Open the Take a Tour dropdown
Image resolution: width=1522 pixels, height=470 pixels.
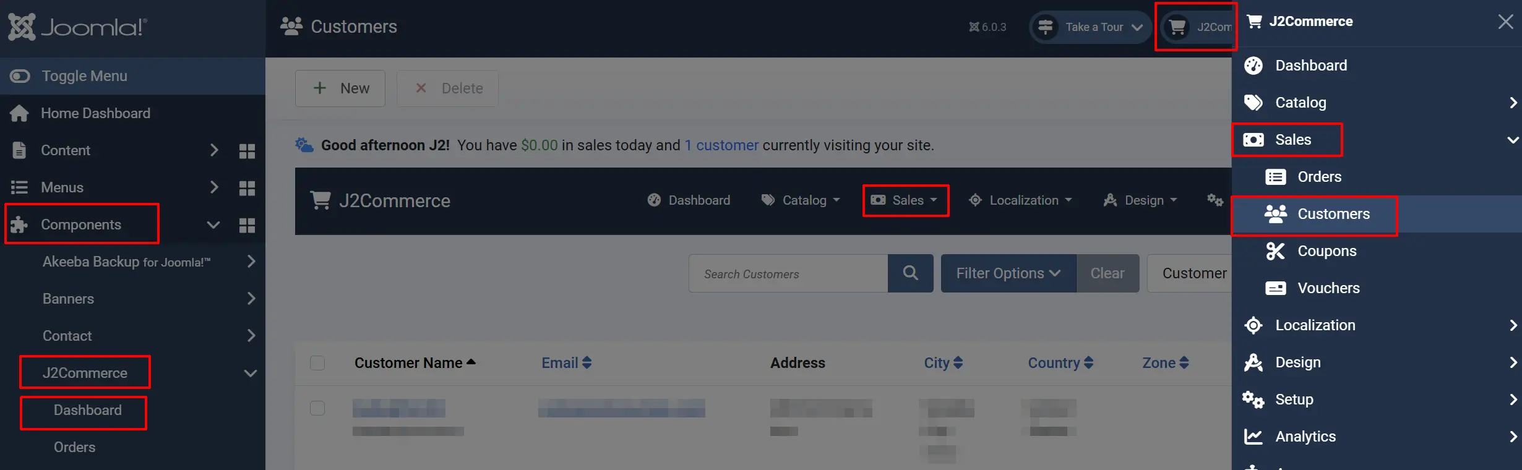point(1090,27)
